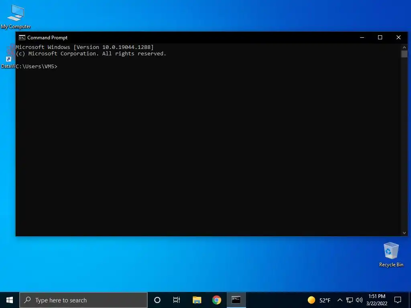The height and width of the screenshot is (308, 411).
Task: Open the network status tray icon
Action: coord(350,300)
